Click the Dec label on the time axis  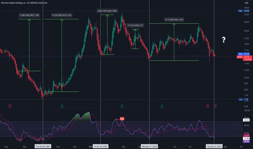tap(75, 147)
